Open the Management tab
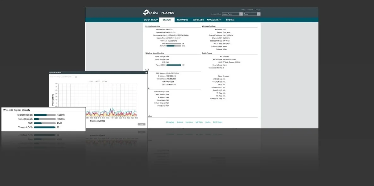This screenshot has height=186, width=374. pos(214,20)
